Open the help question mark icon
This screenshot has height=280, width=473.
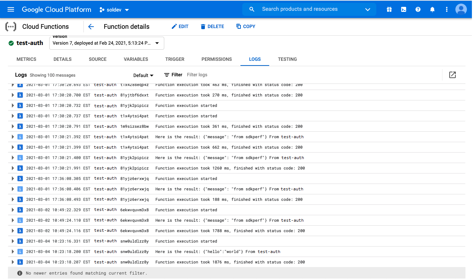coord(418,9)
